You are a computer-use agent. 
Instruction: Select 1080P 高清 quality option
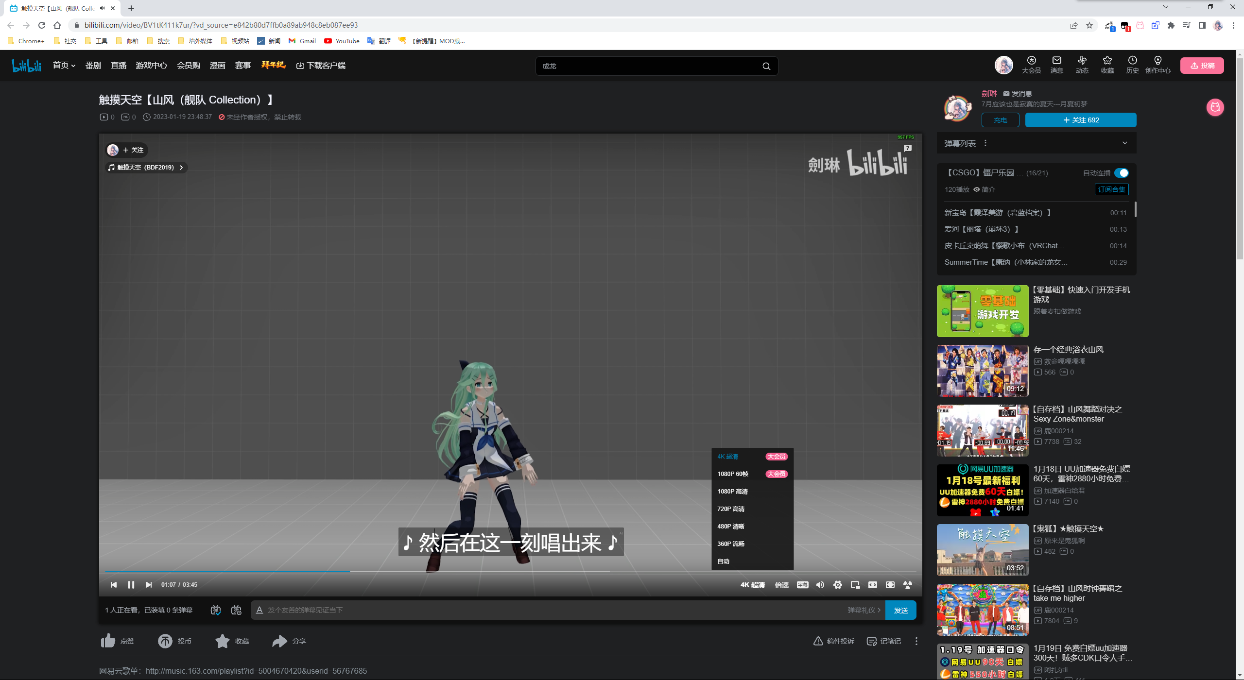(x=752, y=492)
